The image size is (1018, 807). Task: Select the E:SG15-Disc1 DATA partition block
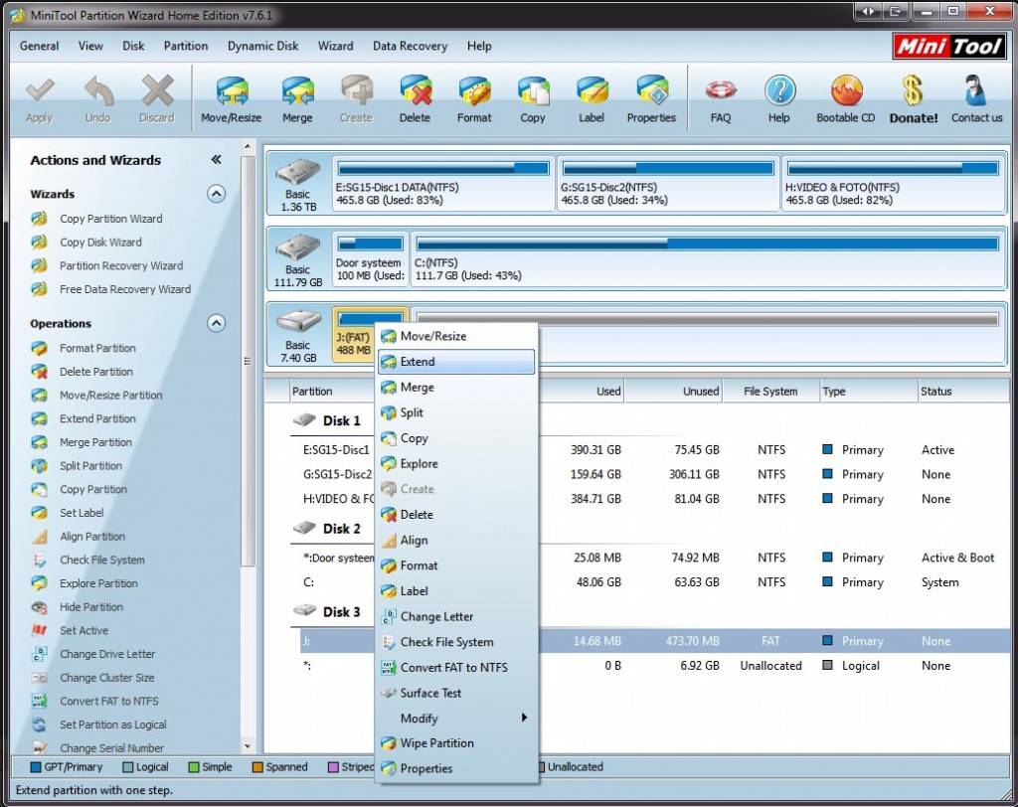[x=443, y=184]
